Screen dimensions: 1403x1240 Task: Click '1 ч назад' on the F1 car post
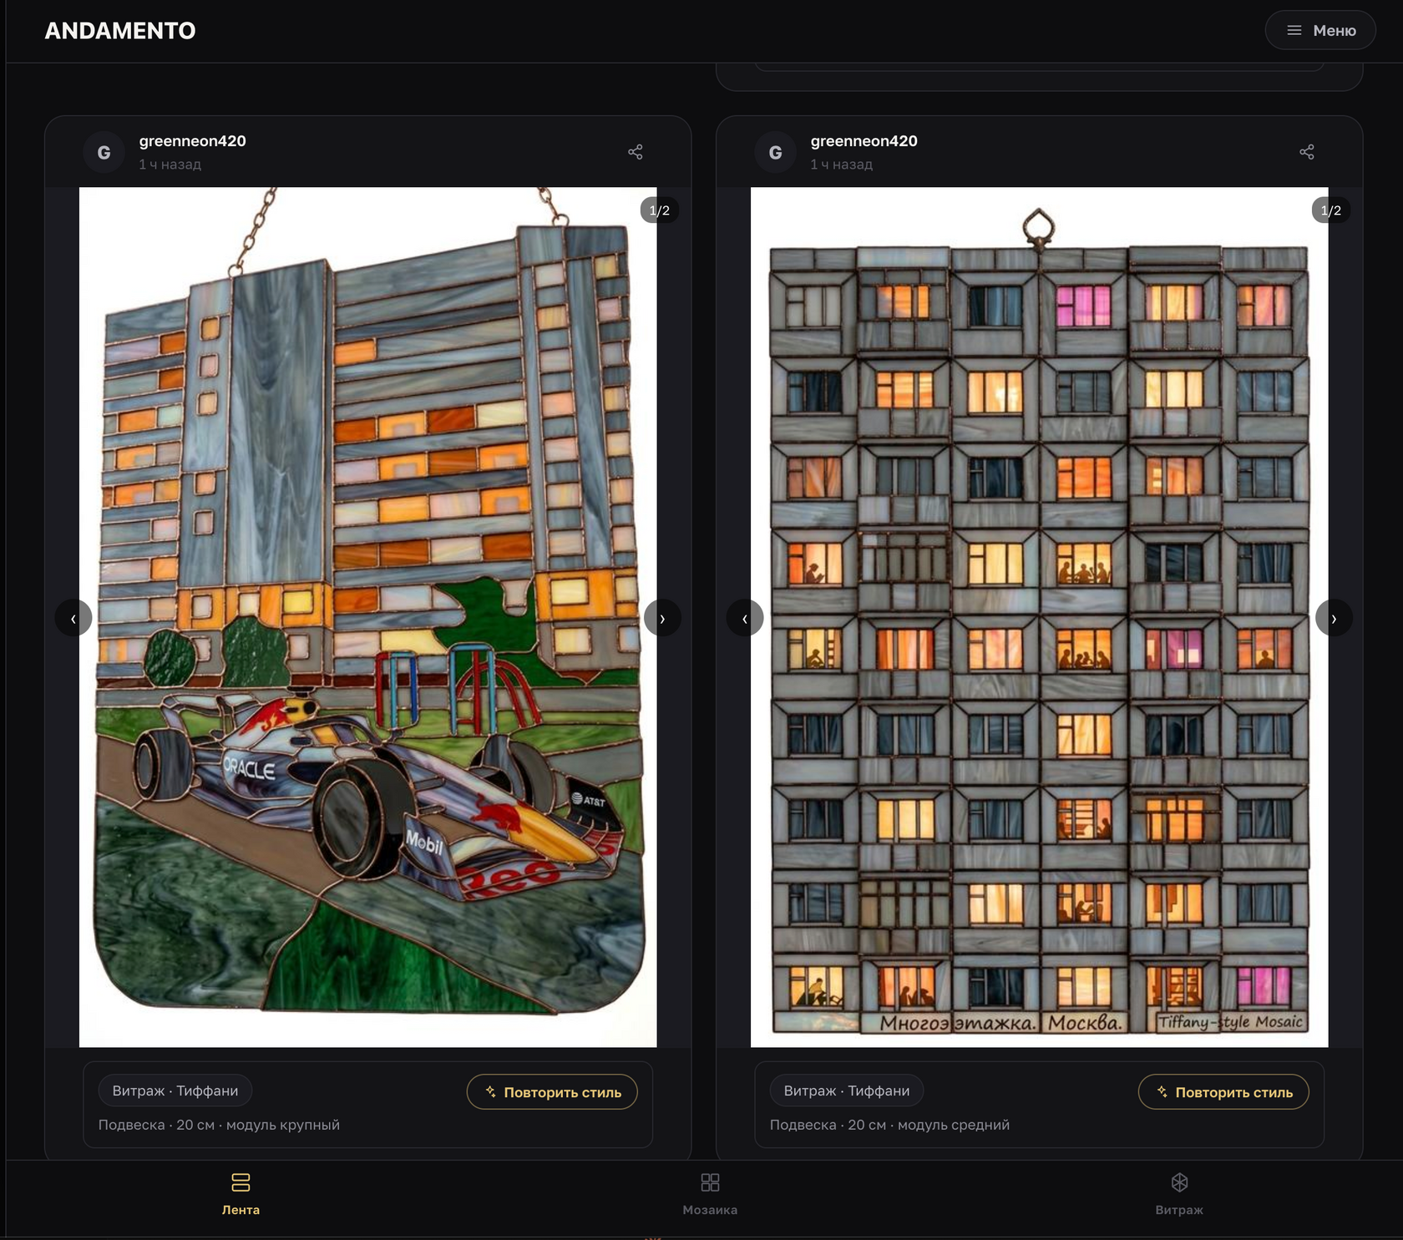click(170, 164)
